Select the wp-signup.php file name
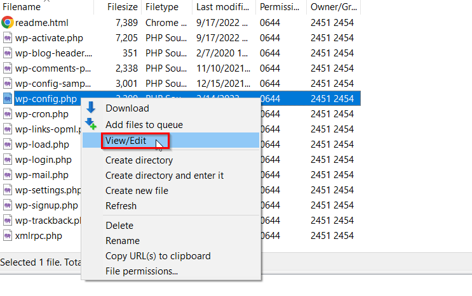Screen dimensions: 472x296 click(46, 205)
